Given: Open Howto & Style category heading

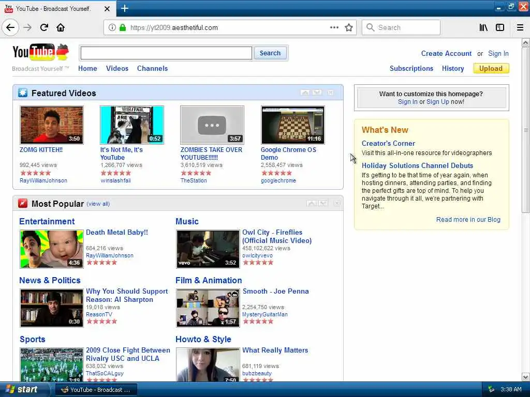Looking at the screenshot, I should pos(203,339).
